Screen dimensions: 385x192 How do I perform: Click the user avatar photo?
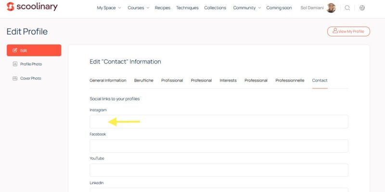pos(331,8)
